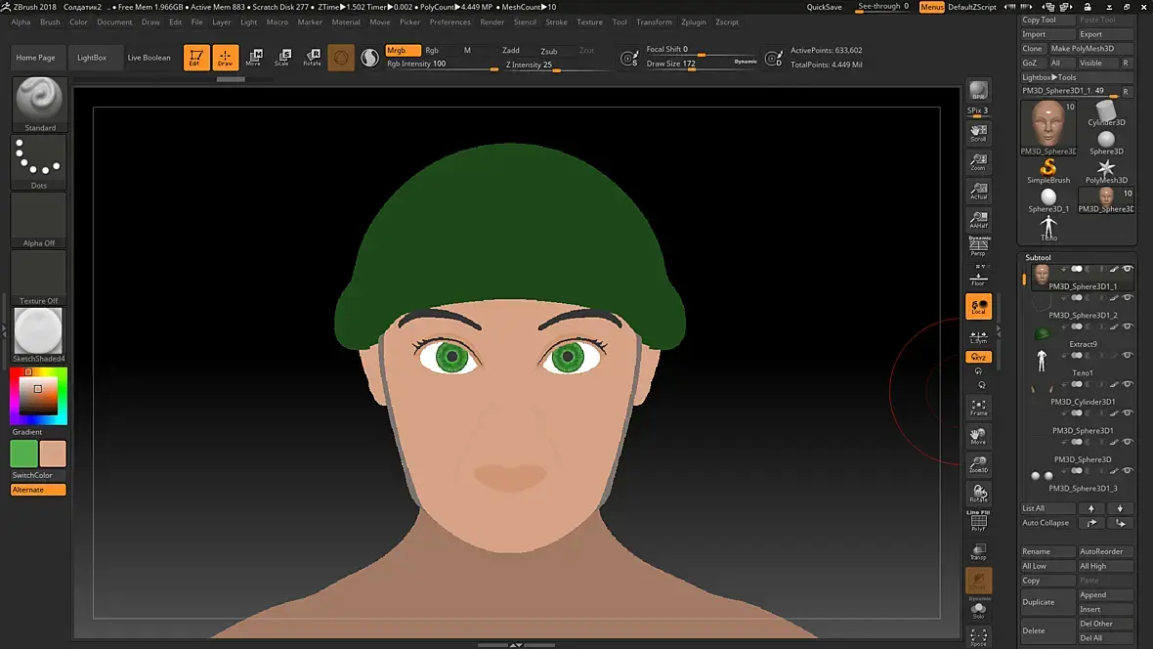The image size is (1153, 649).
Task: Select the SimpleBrush tool
Action: click(1048, 171)
